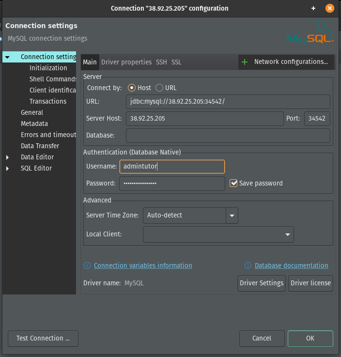
Task: Select Data Editor in the sidebar tree
Action: [37, 157]
